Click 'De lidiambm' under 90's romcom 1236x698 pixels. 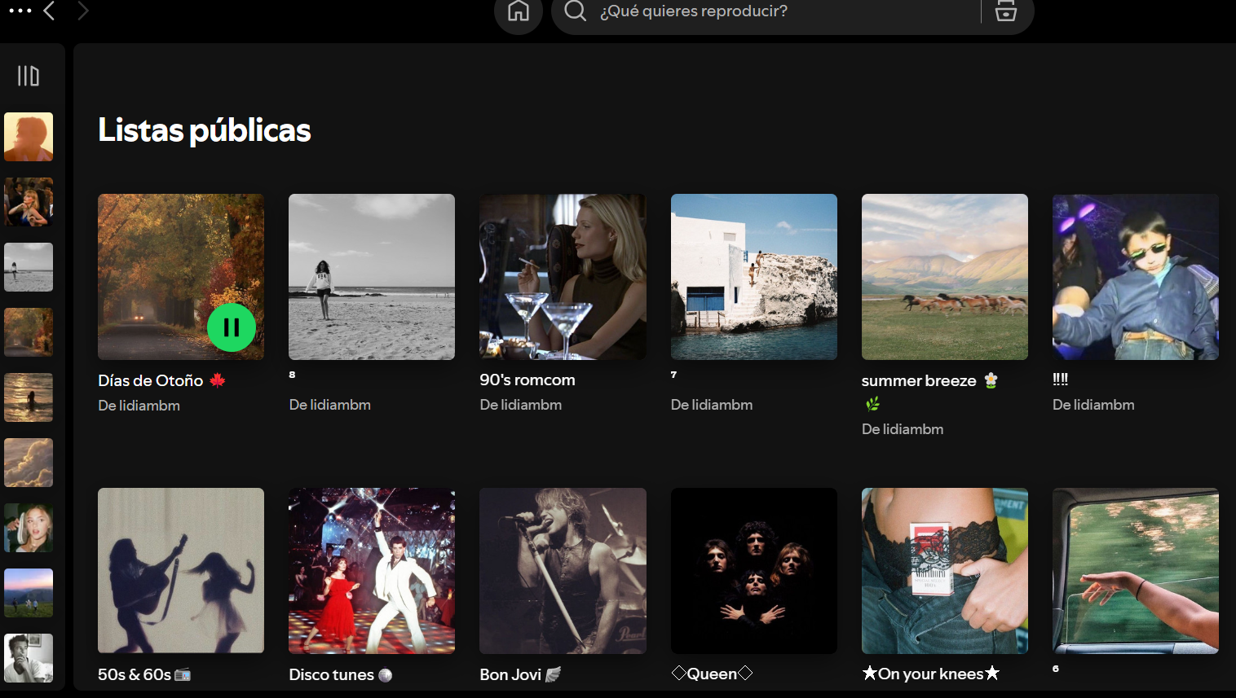(521, 405)
